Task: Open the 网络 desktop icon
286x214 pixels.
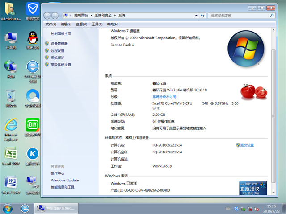Action: click(11, 69)
